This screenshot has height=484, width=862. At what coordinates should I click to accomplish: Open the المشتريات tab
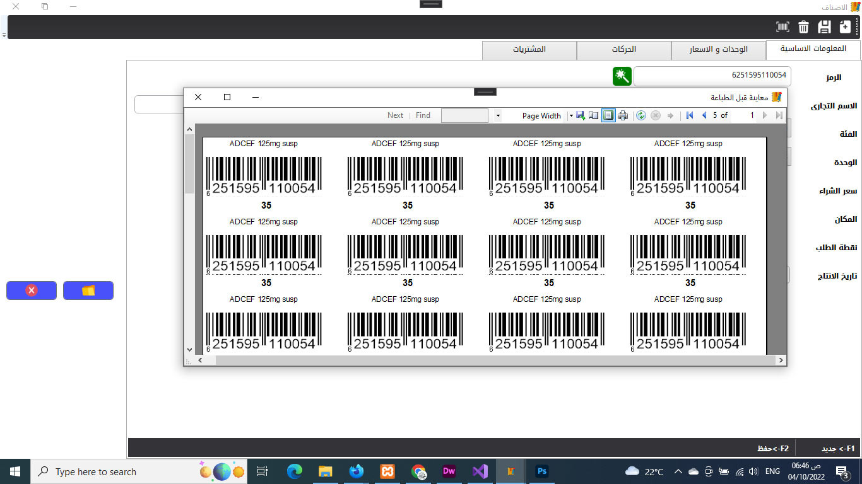(x=529, y=50)
